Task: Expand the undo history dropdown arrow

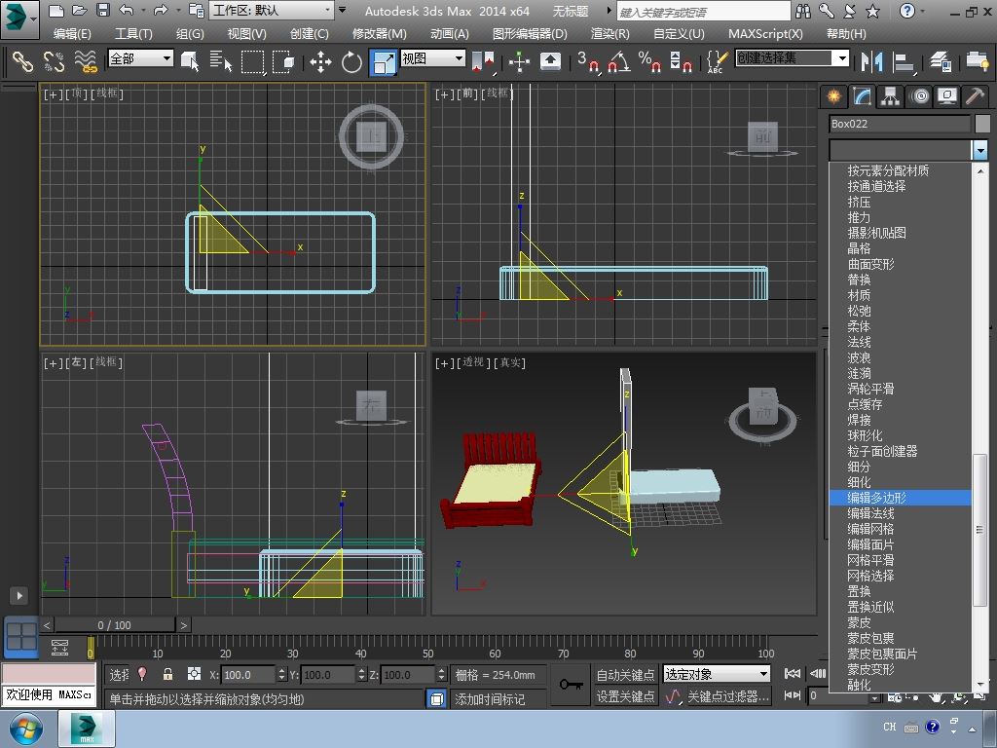Action: 143,11
